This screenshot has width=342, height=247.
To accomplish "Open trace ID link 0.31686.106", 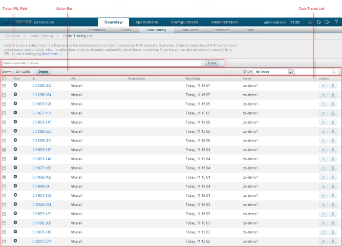I will [x=42, y=177].
